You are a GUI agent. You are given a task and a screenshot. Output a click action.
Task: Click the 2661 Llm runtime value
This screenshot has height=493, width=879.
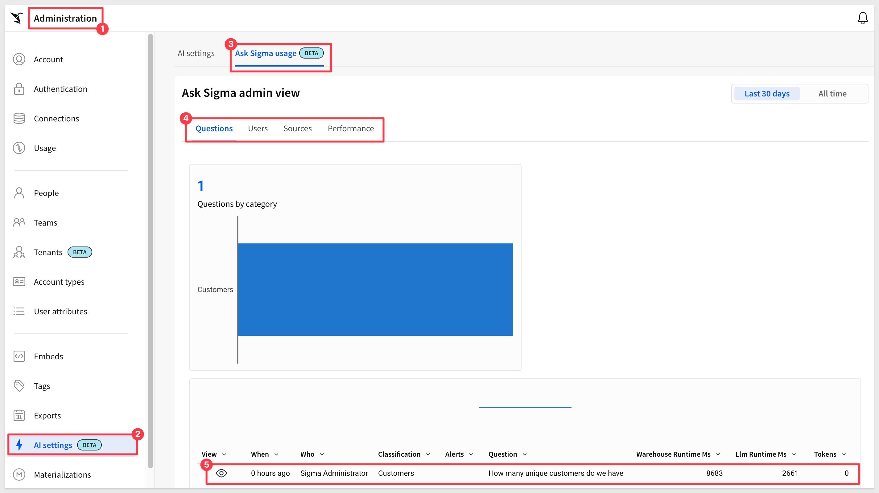tap(790, 473)
